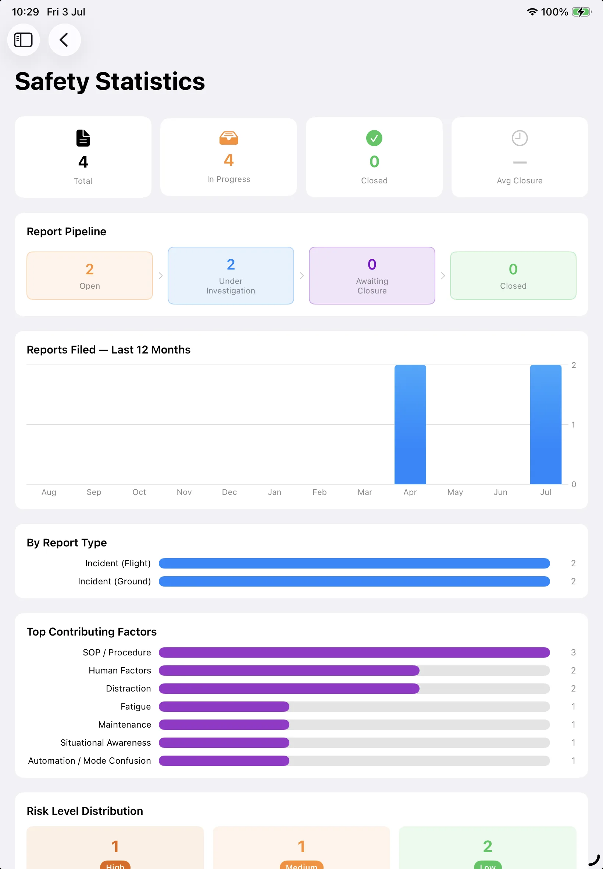The image size is (603, 869).
Task: Click the 'Incident (Flight)' label
Action: (118, 563)
